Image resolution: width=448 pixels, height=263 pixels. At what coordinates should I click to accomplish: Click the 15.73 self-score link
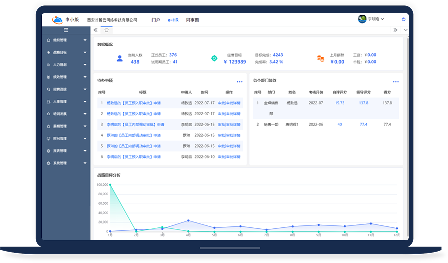pos(339,103)
